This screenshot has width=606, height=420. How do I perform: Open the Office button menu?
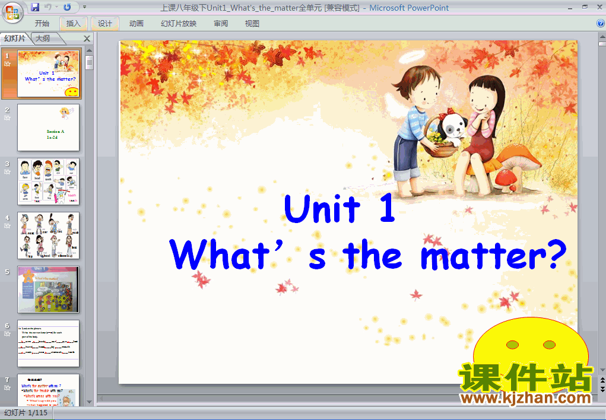click(12, 12)
